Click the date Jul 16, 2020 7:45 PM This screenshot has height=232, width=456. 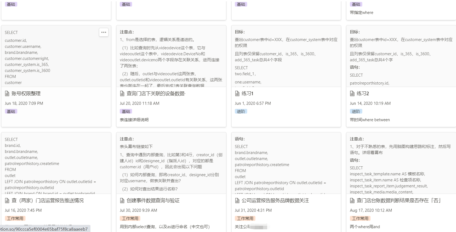[23, 210]
